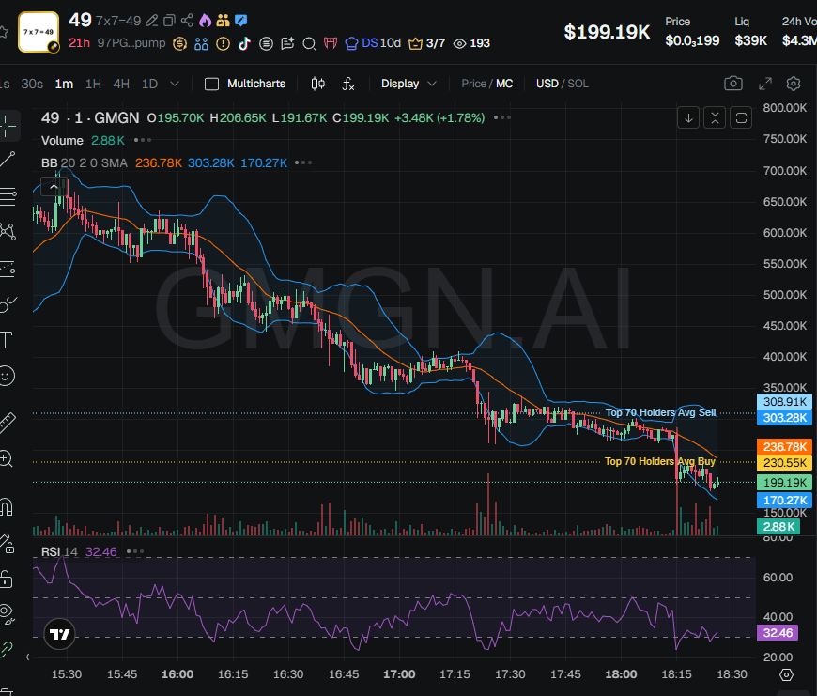This screenshot has width=817, height=696.
Task: Click the collapse pane button
Action: [715, 117]
